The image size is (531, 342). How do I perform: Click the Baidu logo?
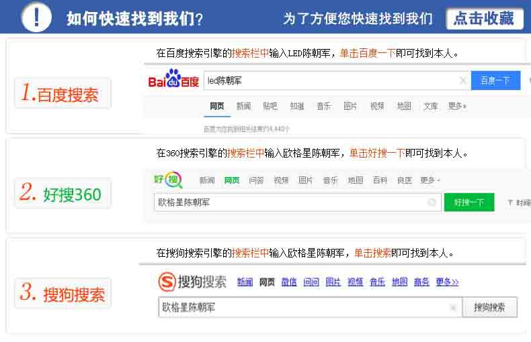click(x=173, y=78)
